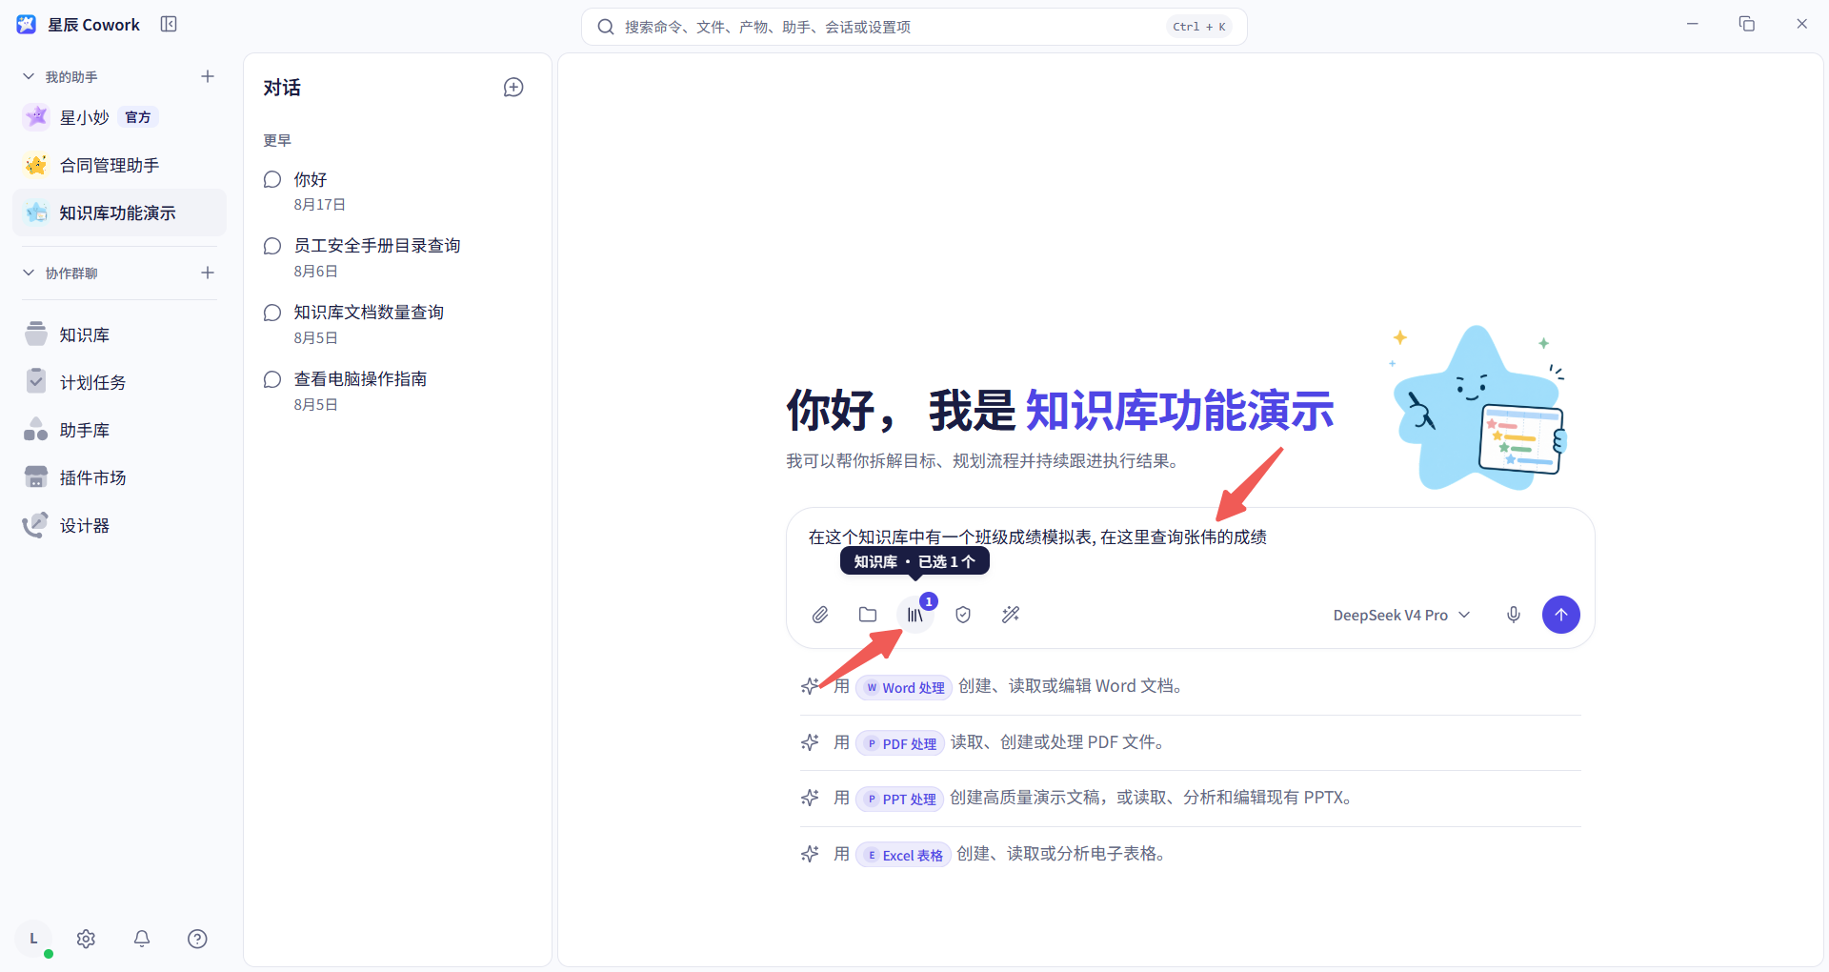Open the help question mark icon
Viewport: 1829px width, 972px height.
pyautogui.click(x=197, y=939)
